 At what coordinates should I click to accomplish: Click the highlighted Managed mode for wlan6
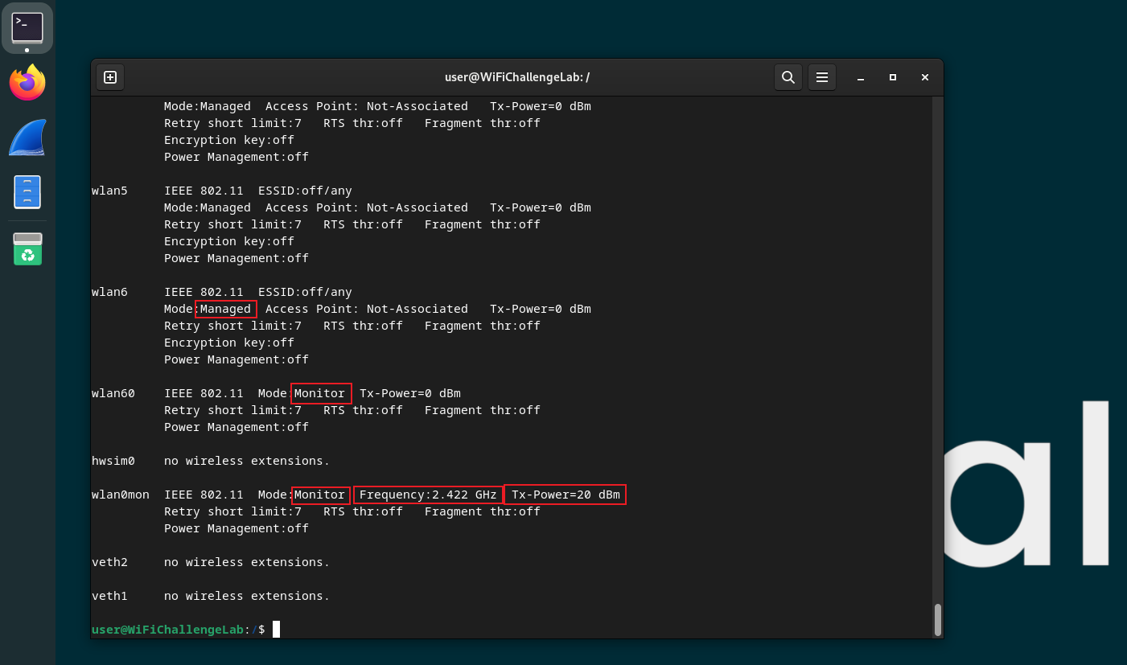point(225,309)
